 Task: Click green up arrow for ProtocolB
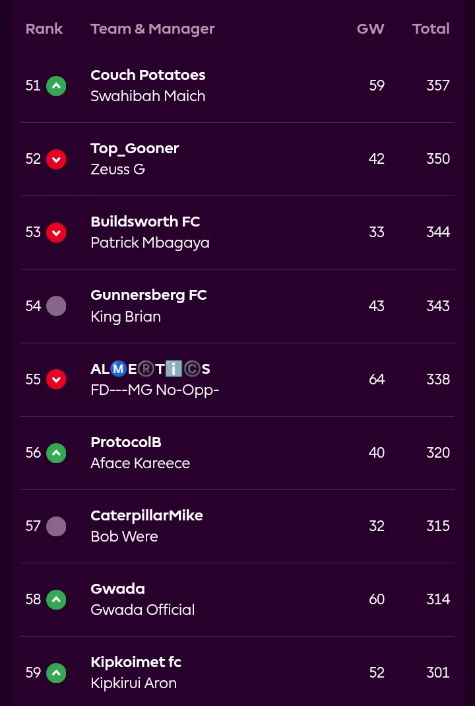tap(56, 452)
